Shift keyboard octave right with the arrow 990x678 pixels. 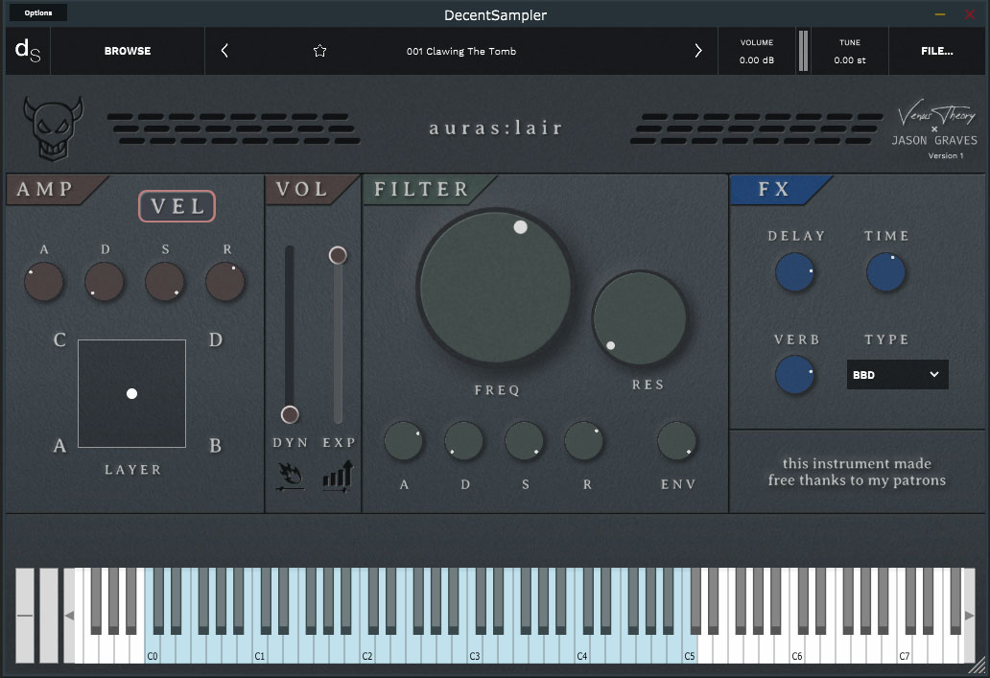(x=969, y=616)
